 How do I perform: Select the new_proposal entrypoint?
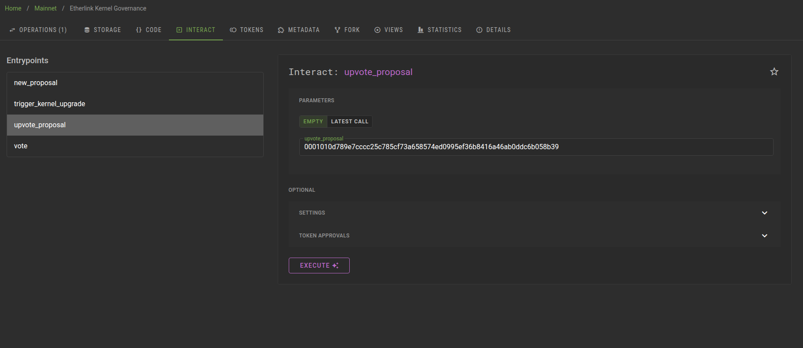point(135,83)
